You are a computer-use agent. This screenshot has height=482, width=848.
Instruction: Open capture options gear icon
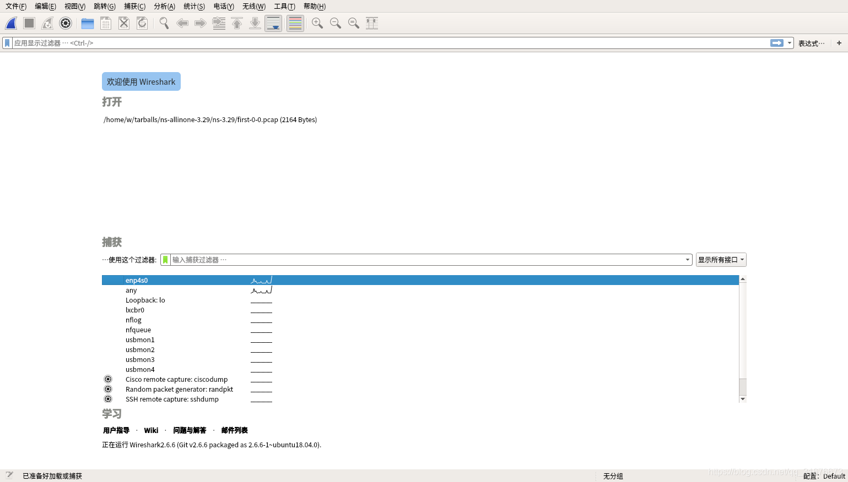pyautogui.click(x=66, y=23)
